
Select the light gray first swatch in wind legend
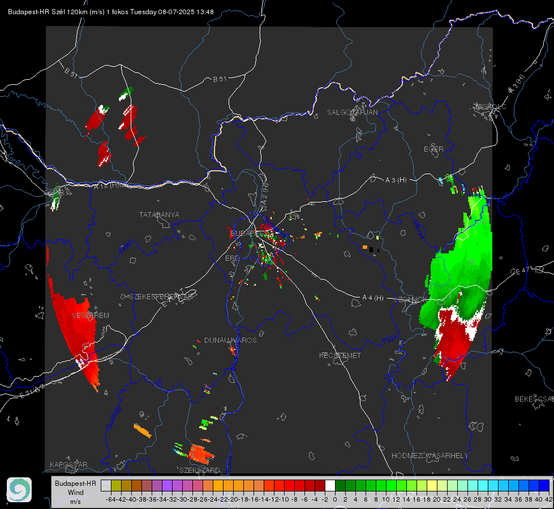pos(106,485)
